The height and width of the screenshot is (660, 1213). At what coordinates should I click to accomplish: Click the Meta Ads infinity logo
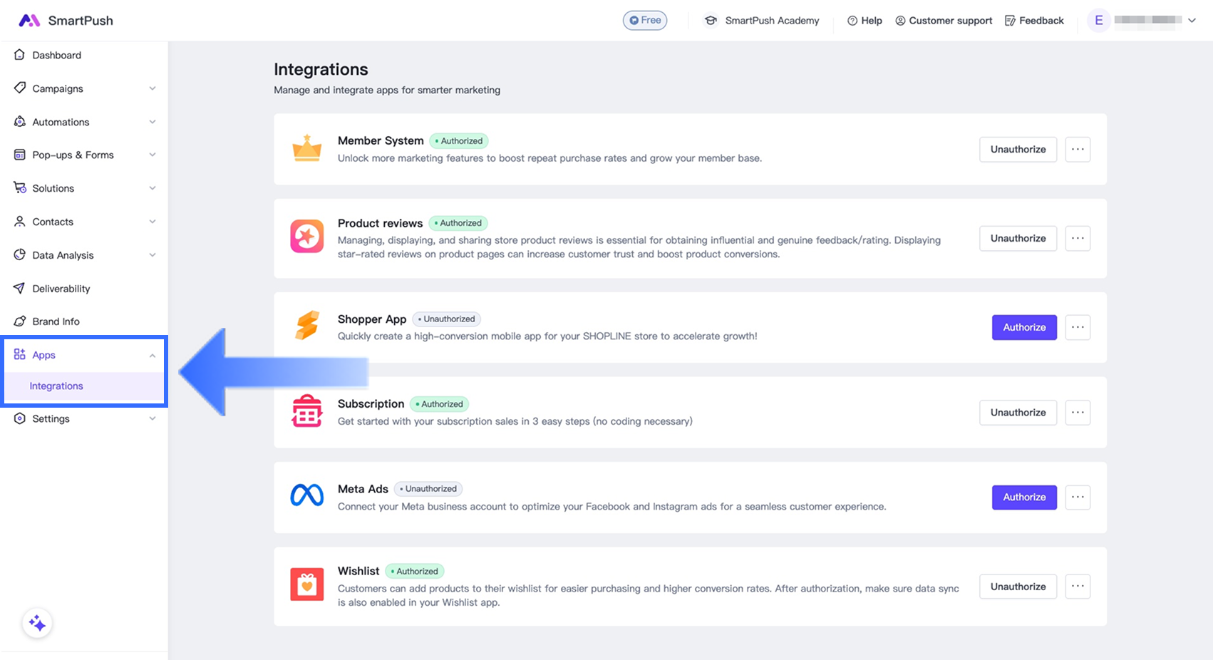pyautogui.click(x=307, y=495)
